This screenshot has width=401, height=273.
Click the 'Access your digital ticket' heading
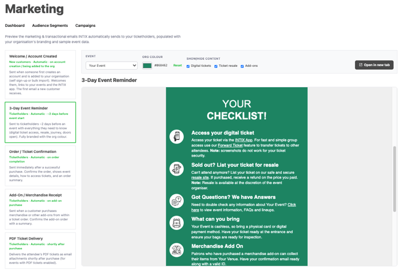(x=223, y=133)
